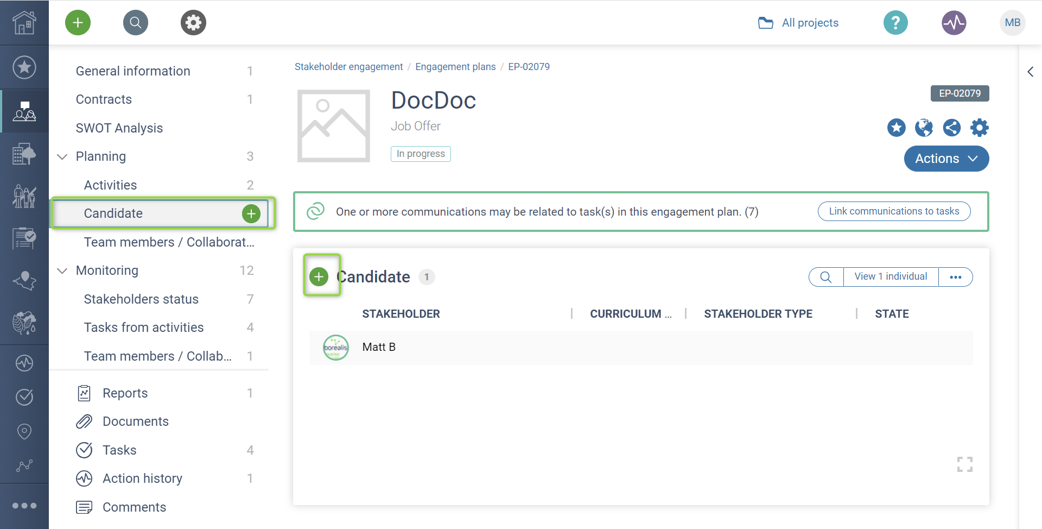1042x529 pixels.
Task: Collapse the right panel with the arrow chevron
Action: point(1030,71)
